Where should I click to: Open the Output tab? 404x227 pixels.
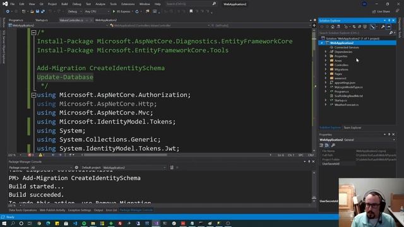[x=98, y=210]
